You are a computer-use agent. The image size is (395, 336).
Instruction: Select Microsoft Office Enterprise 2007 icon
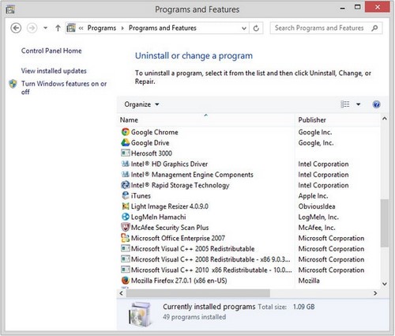tap(125, 238)
